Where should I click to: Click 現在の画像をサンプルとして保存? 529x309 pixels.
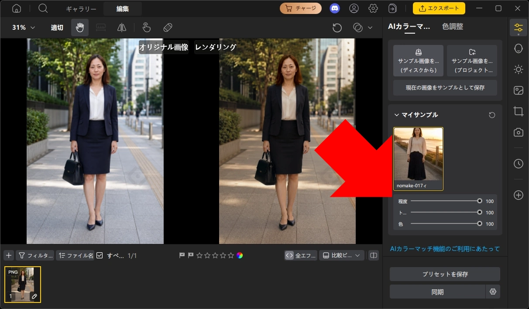445,87
